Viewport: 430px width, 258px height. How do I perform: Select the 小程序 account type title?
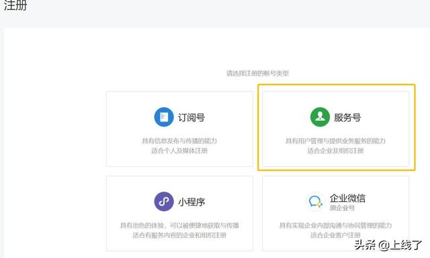(x=191, y=202)
